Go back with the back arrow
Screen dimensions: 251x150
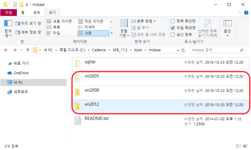[6, 50]
